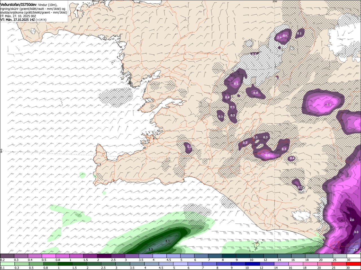
Task: Click the '20W' longitude label
Action: [x=275, y=1]
